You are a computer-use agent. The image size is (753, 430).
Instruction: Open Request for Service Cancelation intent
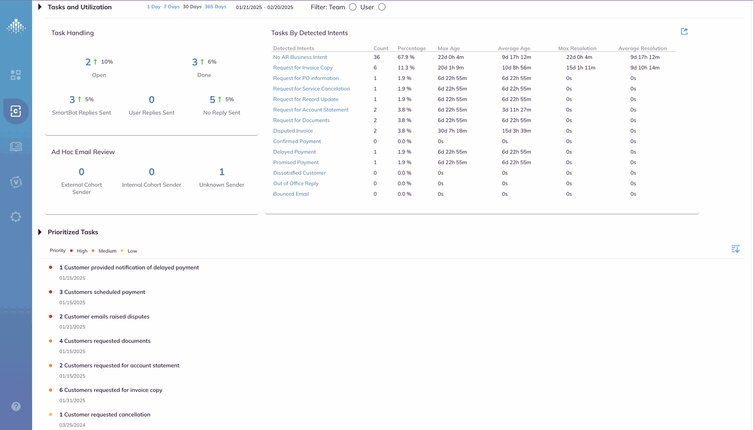pos(312,89)
